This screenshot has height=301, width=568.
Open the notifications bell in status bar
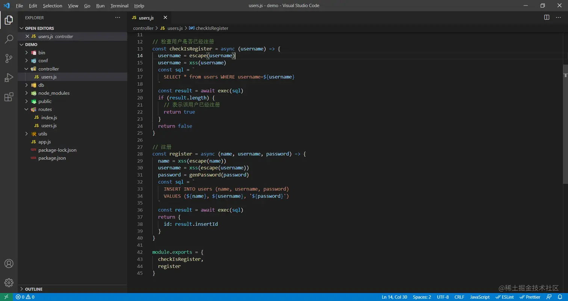[560, 297]
